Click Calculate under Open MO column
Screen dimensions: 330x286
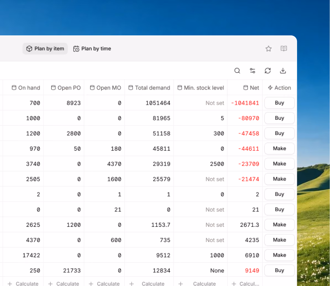tap(104, 284)
